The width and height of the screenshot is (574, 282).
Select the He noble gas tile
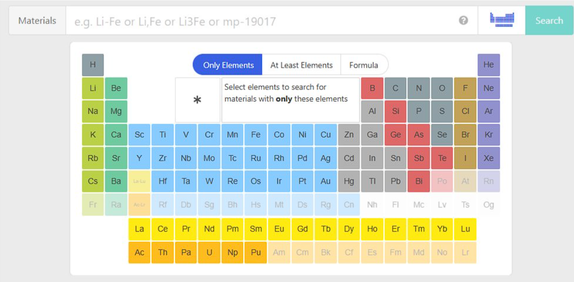[489, 65]
